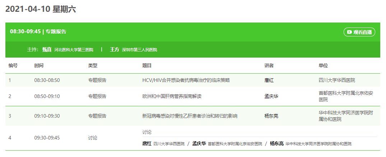Image resolution: width=386 pixels, height=157 pixels.
Task: Click the 观看直播 watch live button
Action: (359, 32)
